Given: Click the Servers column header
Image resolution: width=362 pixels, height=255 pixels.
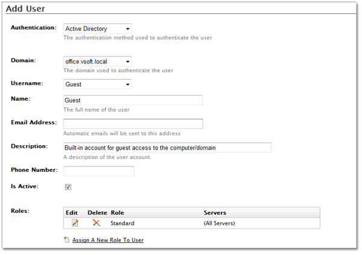Looking at the screenshot, I should coord(215,213).
